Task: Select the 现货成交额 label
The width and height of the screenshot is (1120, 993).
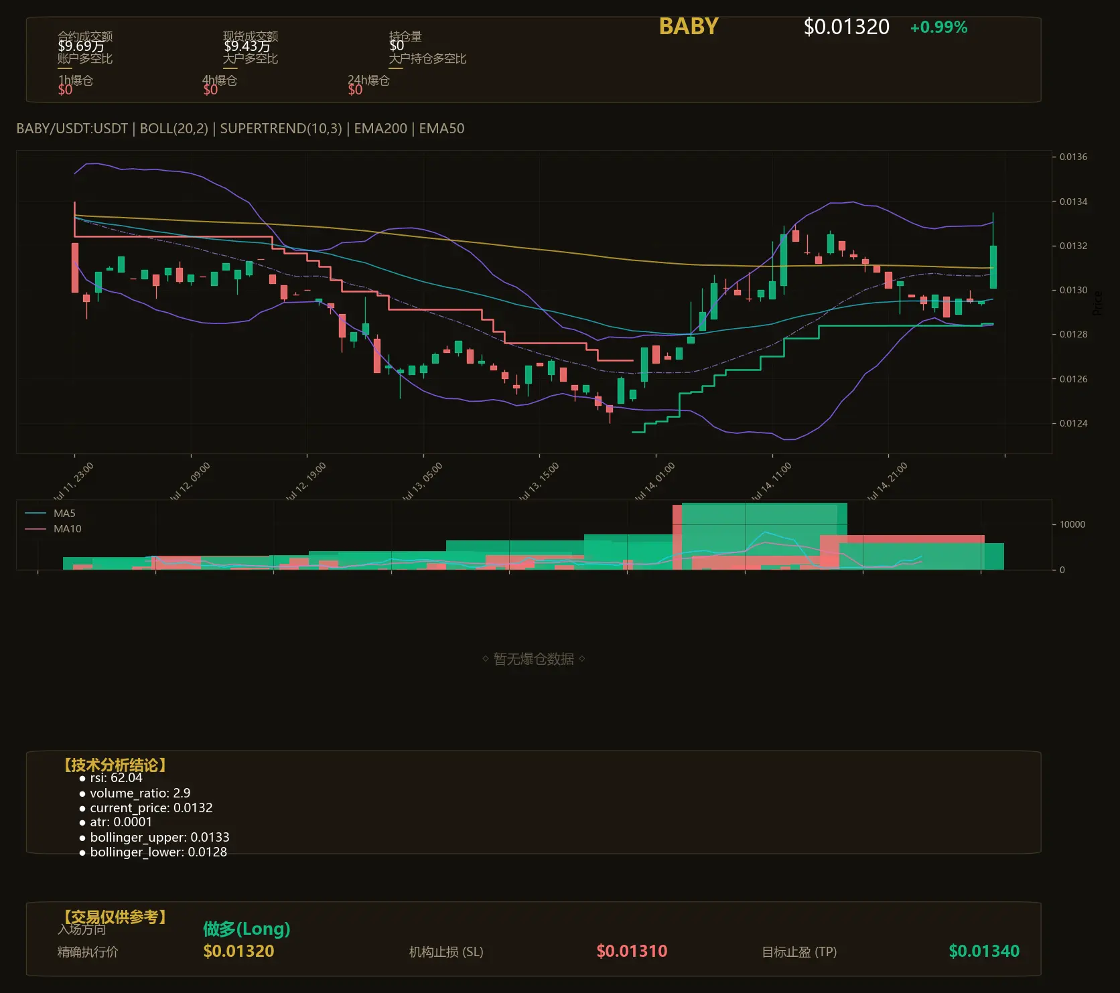Action: pos(251,36)
